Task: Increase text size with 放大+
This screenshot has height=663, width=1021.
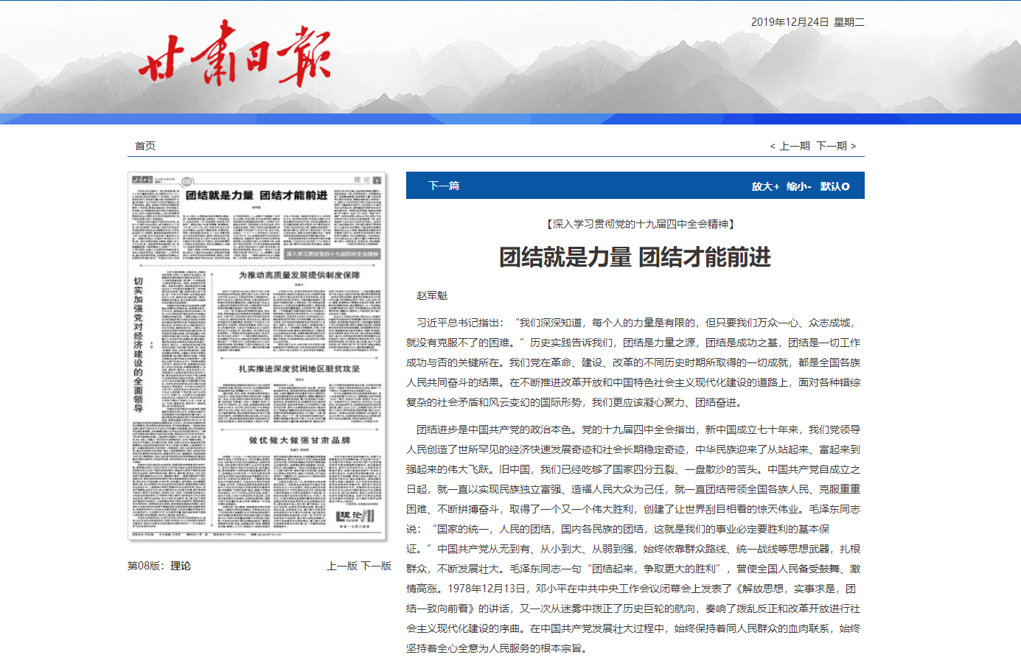Action: click(x=765, y=186)
